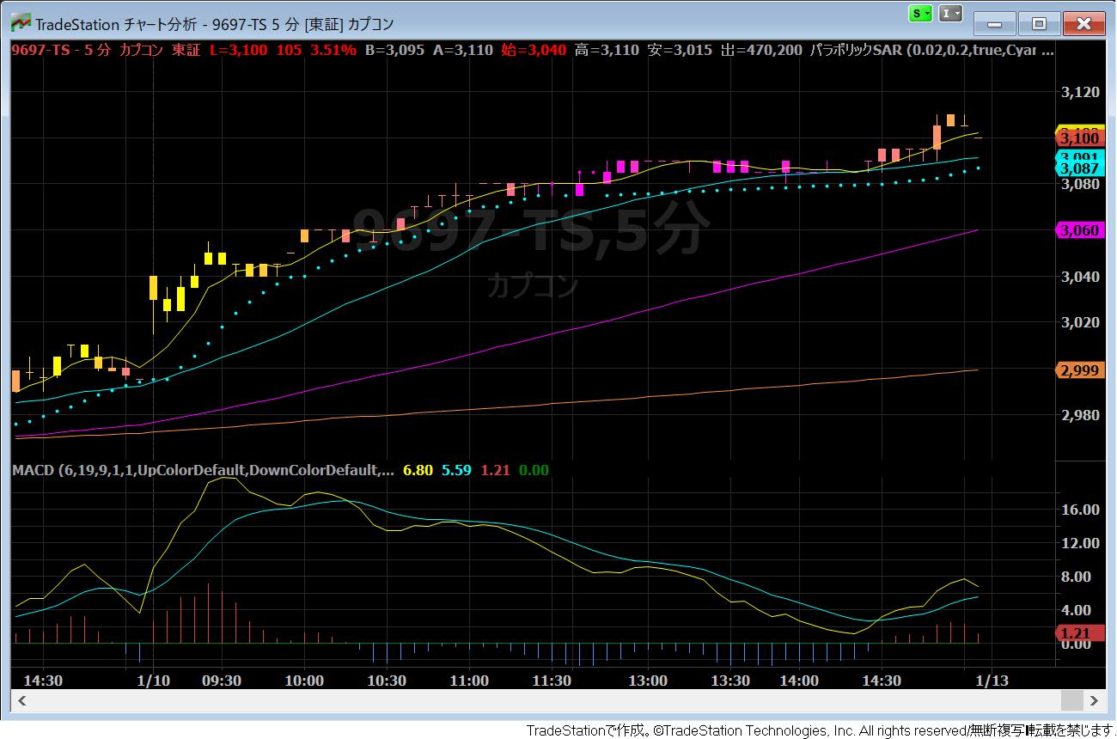Click the 1/13 date label on time axis
The height and width of the screenshot is (739, 1117).
pos(992,681)
